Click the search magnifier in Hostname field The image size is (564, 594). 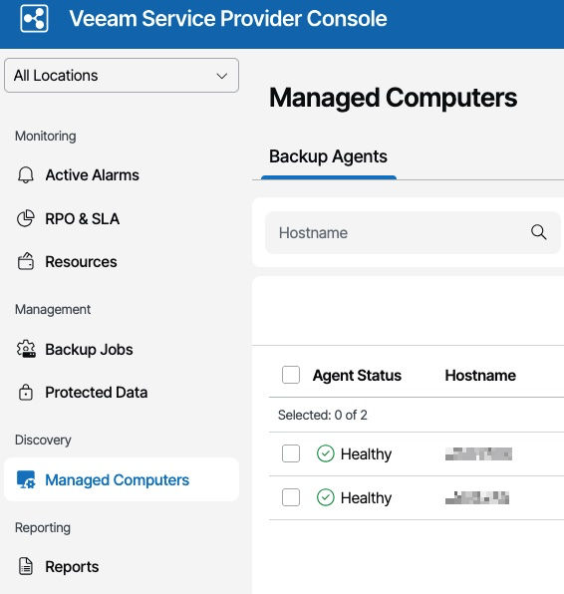(x=538, y=232)
